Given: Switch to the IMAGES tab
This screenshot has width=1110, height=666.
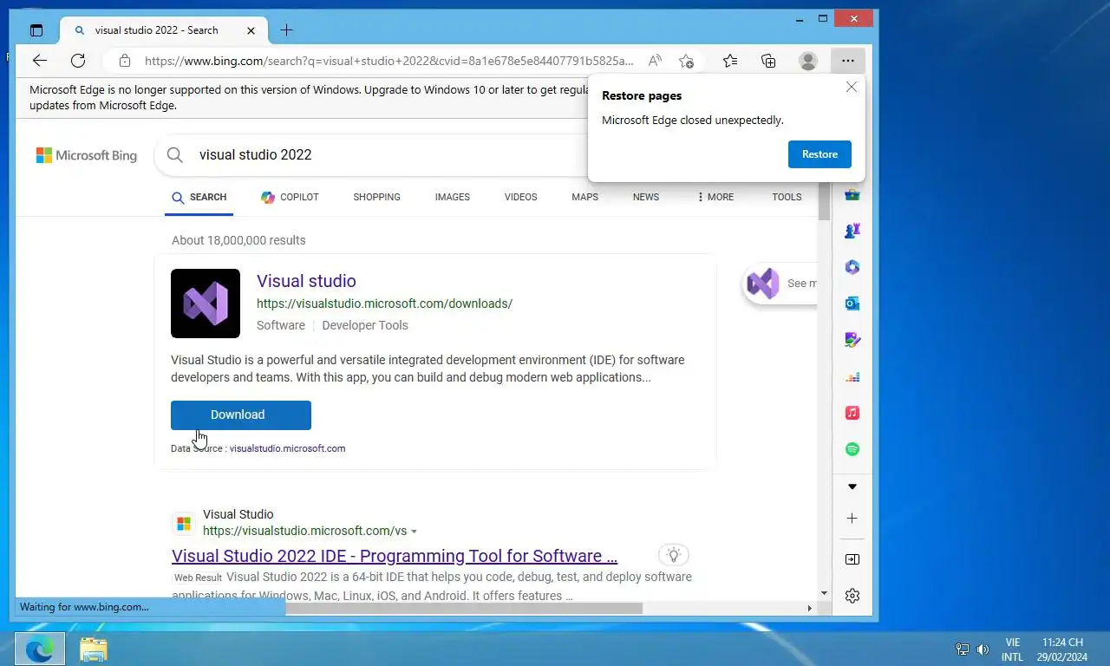Looking at the screenshot, I should [453, 197].
